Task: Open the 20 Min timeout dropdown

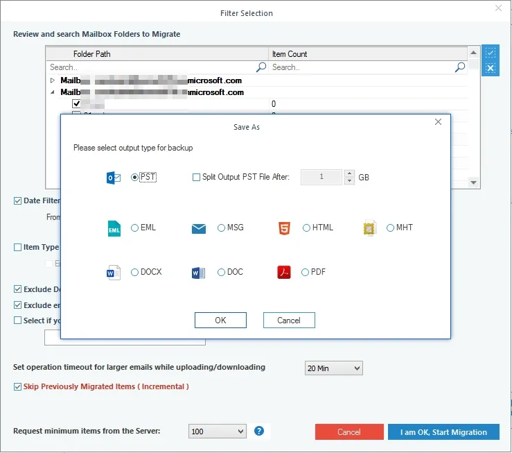Action: 333,368
